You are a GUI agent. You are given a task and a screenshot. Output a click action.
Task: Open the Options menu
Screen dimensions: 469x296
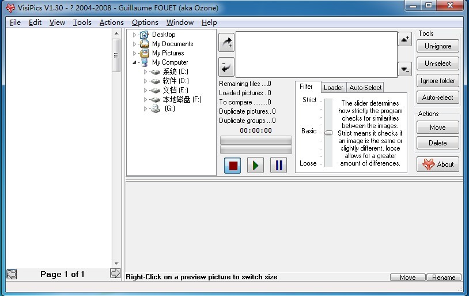(x=145, y=23)
